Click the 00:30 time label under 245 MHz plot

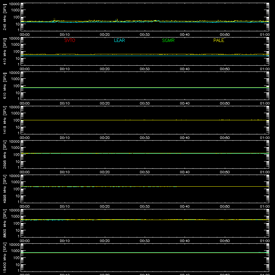point(145,35)
